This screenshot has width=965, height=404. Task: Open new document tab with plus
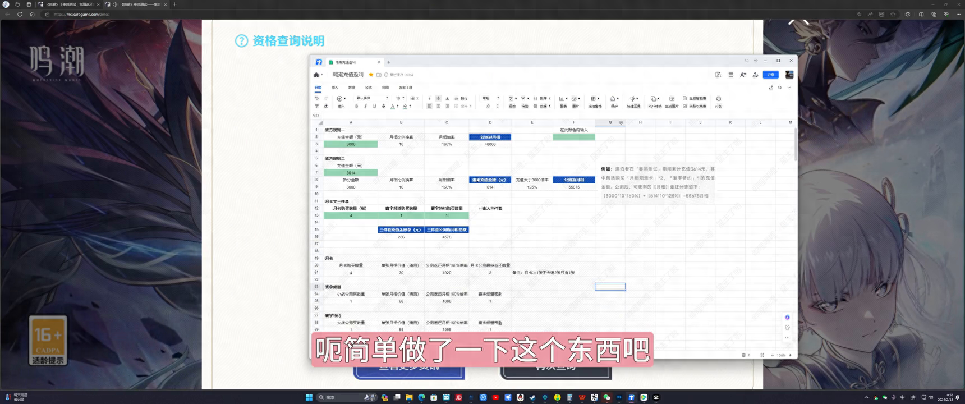(x=389, y=62)
